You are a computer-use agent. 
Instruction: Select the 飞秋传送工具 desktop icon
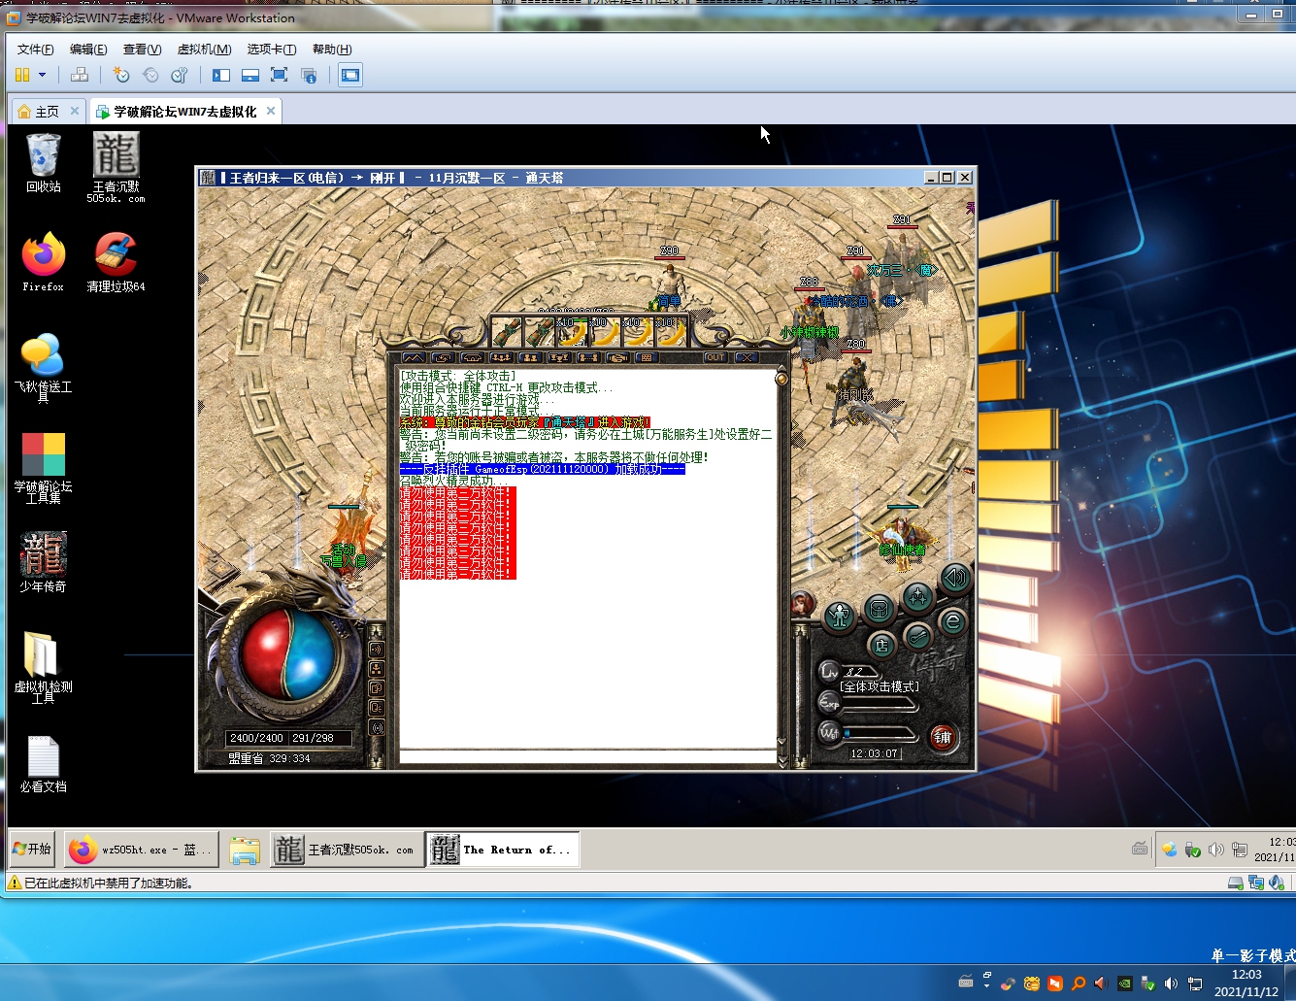pyautogui.click(x=44, y=367)
